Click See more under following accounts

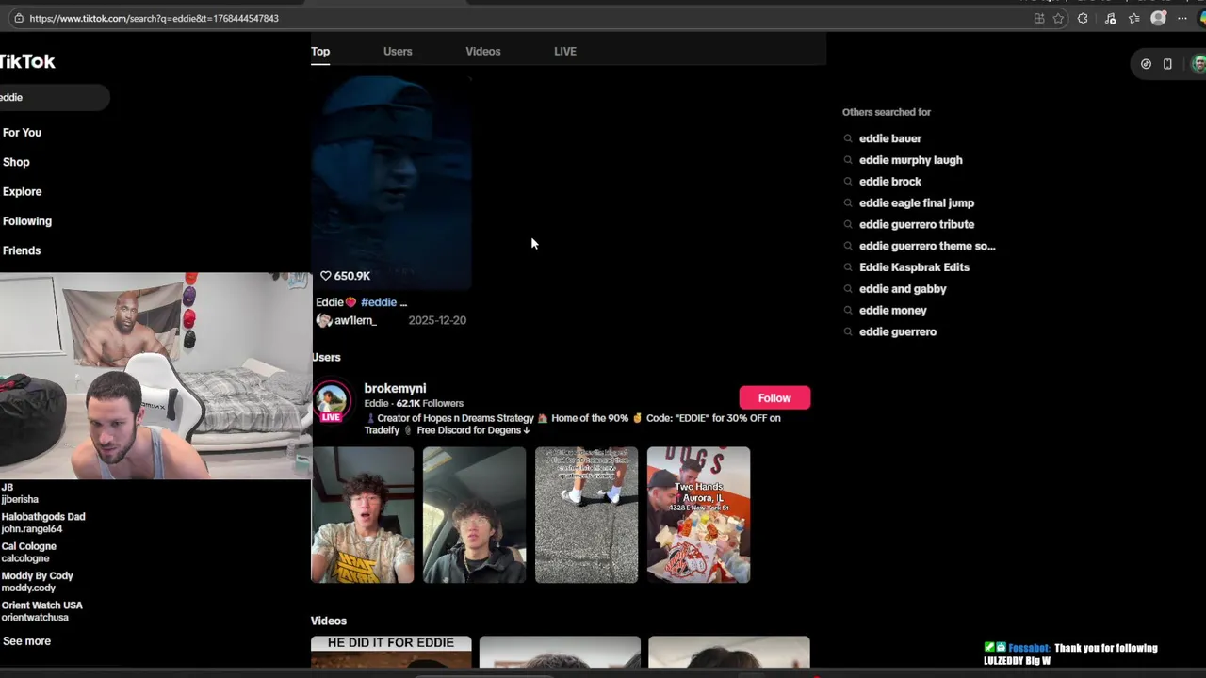[26, 641]
